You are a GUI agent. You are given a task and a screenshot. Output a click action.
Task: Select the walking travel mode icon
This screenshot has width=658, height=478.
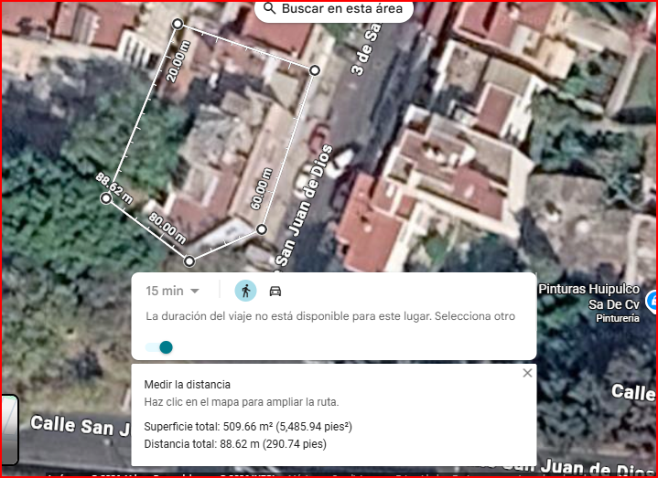245,291
